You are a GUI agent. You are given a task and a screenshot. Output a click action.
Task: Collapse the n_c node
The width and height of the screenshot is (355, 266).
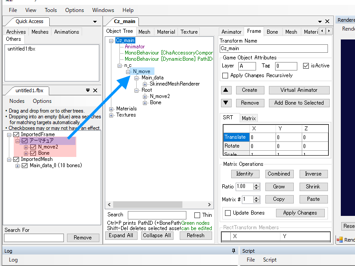pyautogui.click(x=119, y=66)
